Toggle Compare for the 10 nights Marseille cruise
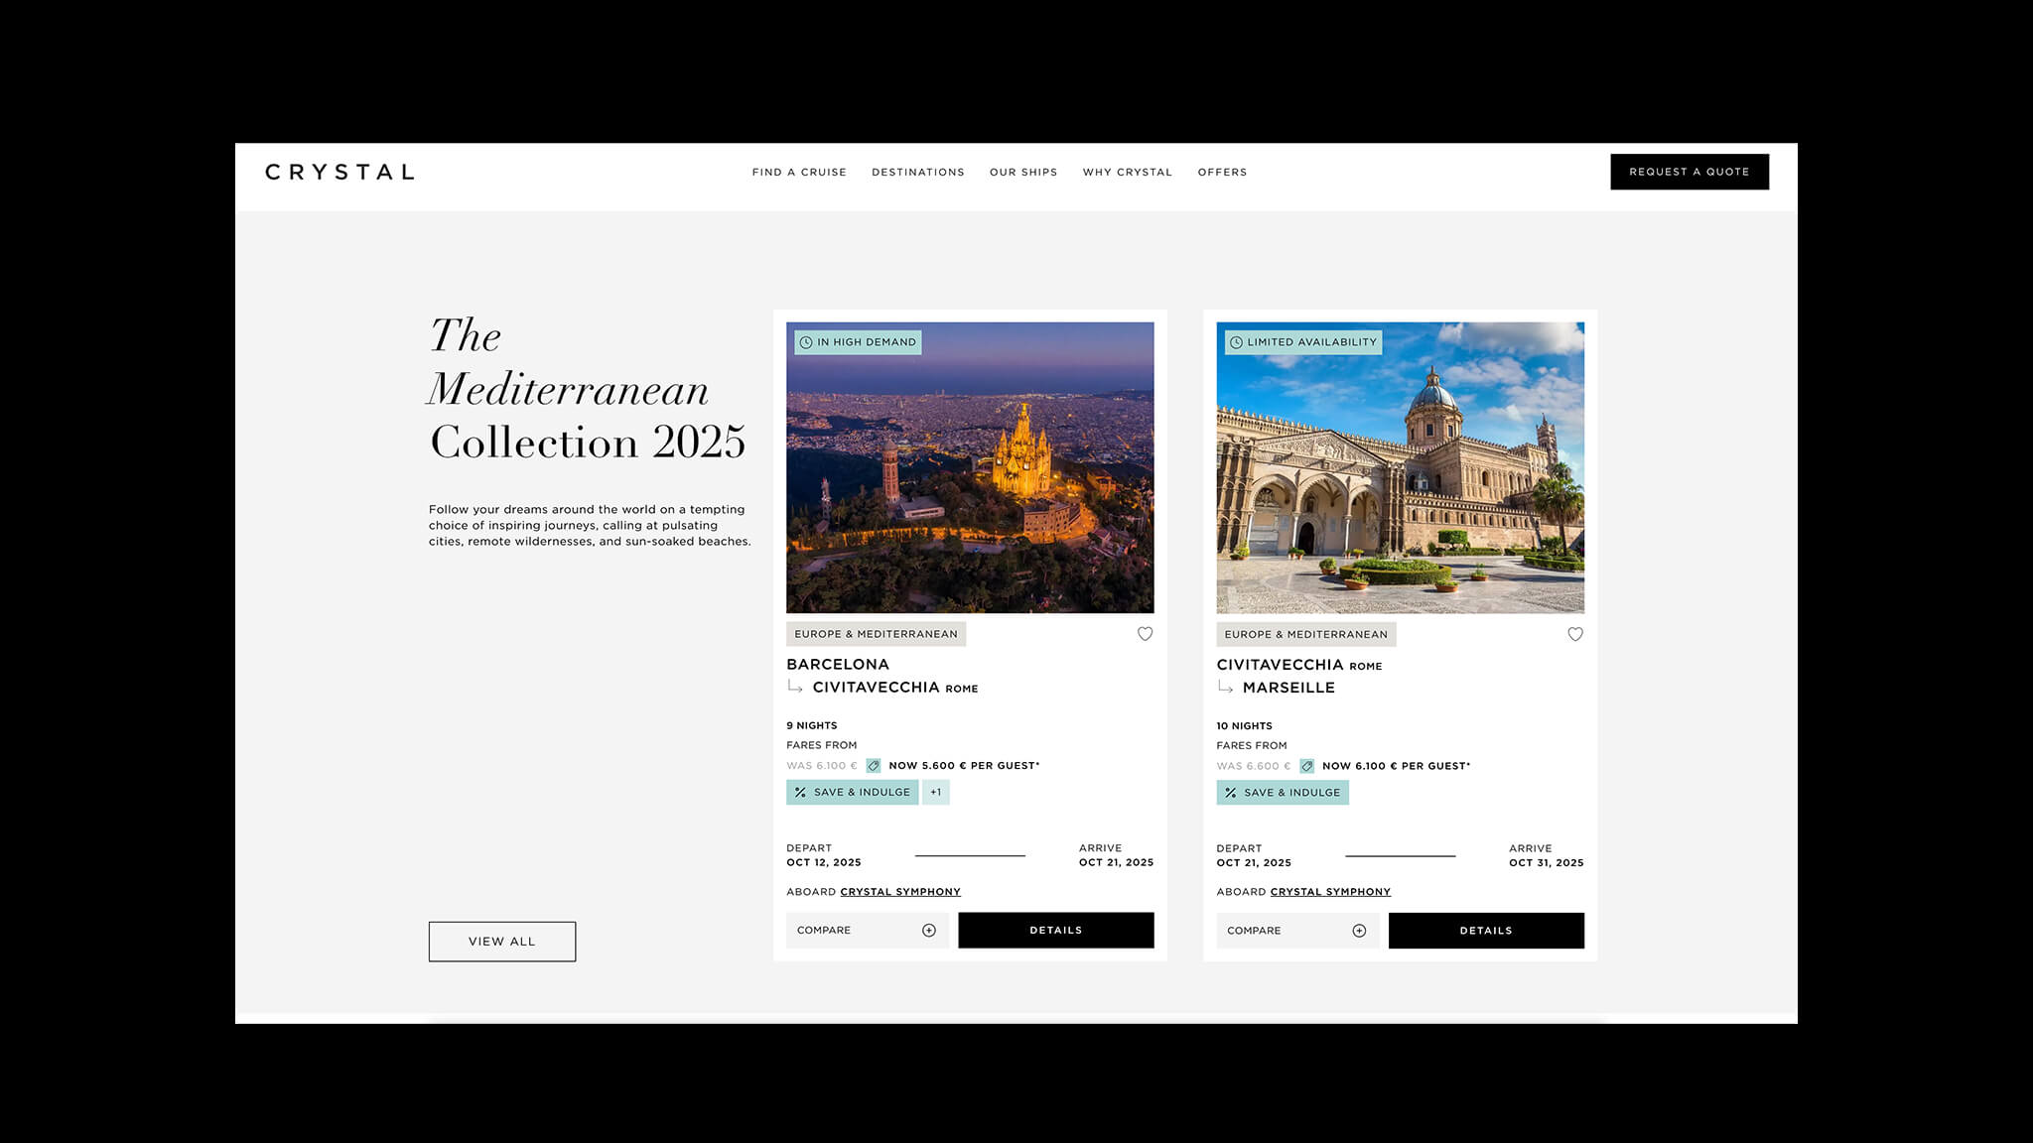 1297,931
